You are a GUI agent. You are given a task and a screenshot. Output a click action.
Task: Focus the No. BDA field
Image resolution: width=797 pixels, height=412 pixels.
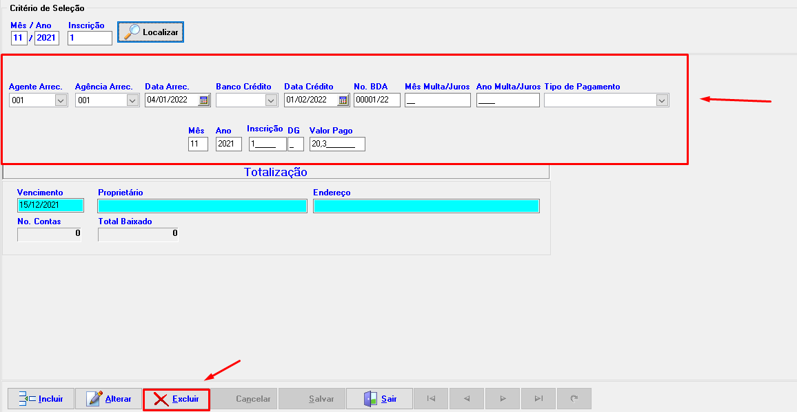(x=376, y=100)
